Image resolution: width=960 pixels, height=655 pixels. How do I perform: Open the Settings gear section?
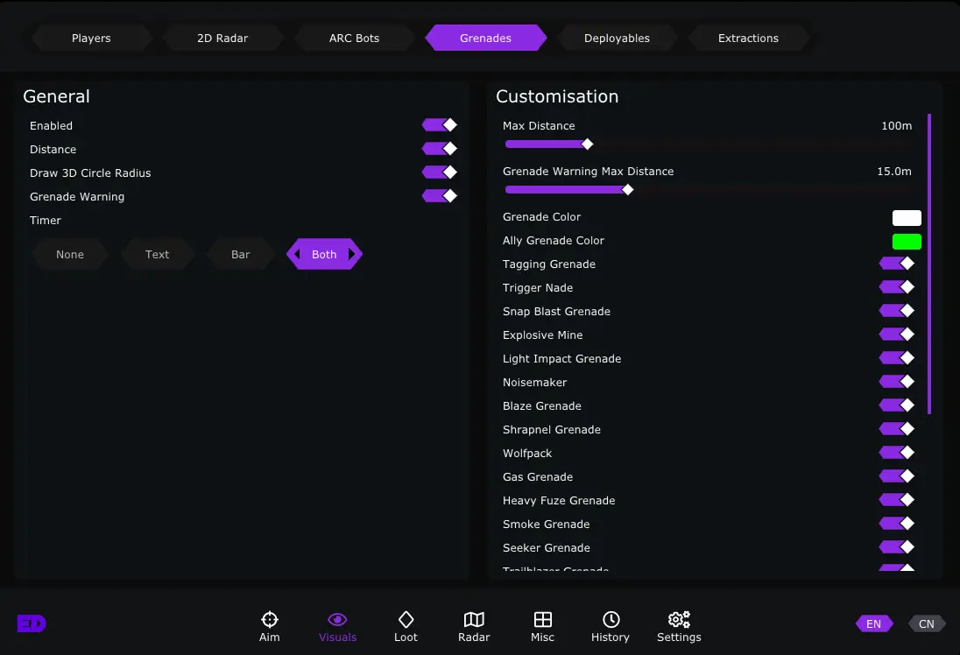[x=679, y=627]
